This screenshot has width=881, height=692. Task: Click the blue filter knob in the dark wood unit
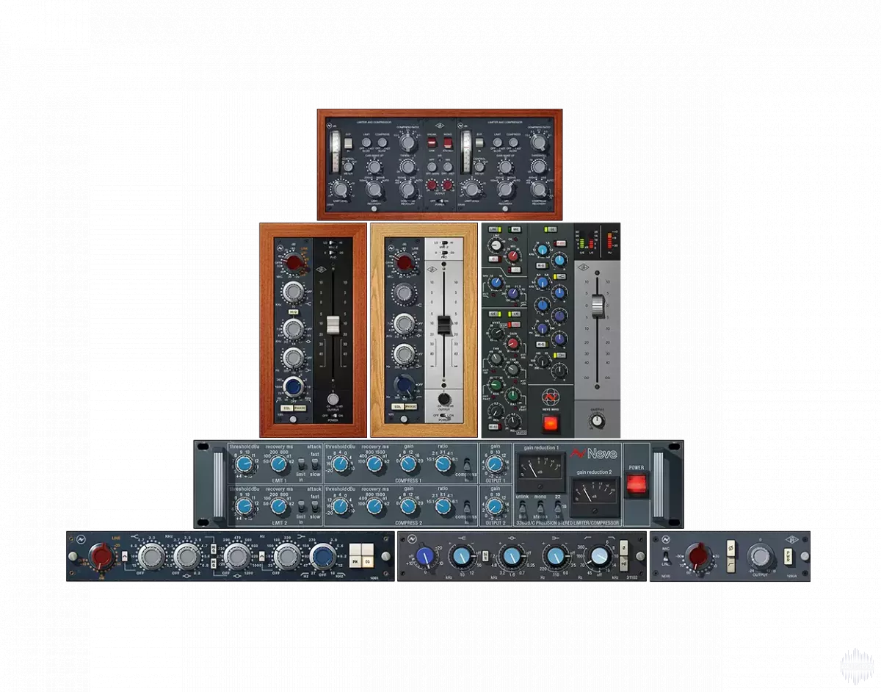coord(294,386)
